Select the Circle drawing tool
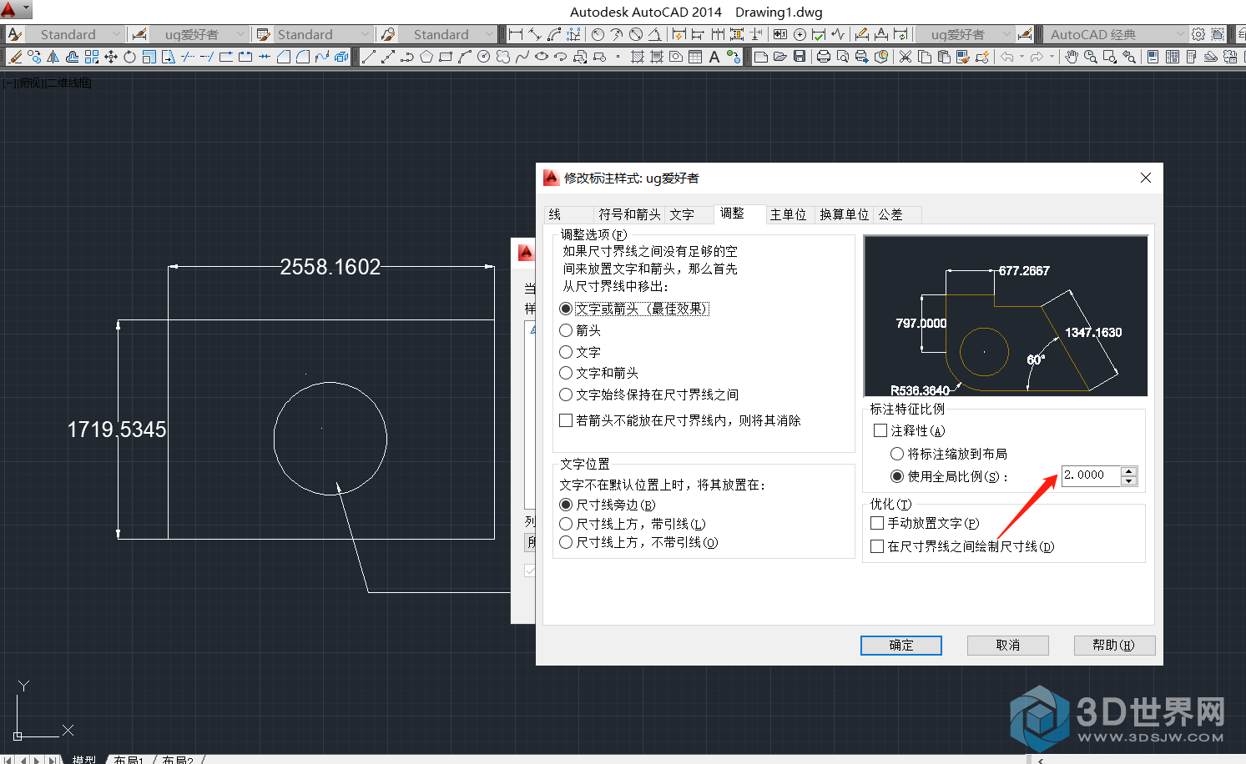This screenshot has height=764, width=1246. pyautogui.click(x=483, y=57)
